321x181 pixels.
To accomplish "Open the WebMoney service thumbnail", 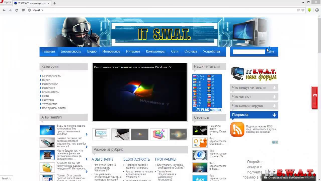I will 200,155.
